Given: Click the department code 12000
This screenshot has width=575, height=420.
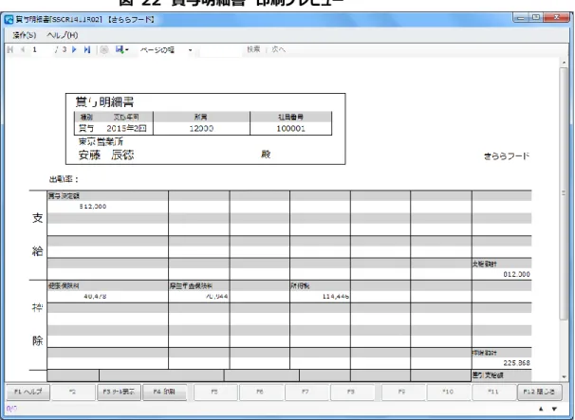Looking at the screenshot, I should click(x=201, y=129).
